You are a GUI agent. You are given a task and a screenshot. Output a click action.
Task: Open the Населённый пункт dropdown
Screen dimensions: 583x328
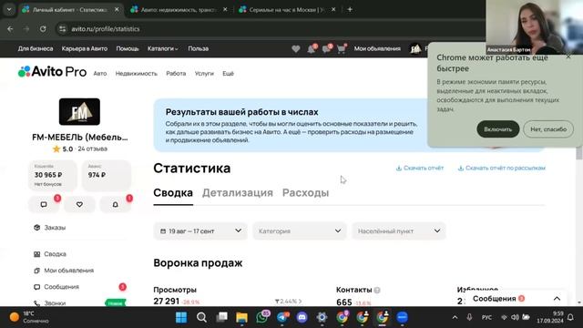pos(399,231)
